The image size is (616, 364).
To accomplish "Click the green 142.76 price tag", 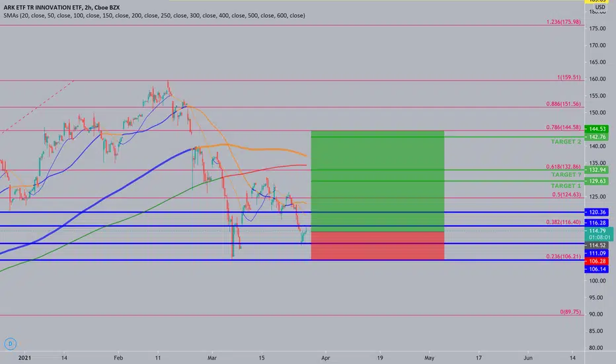I will pyautogui.click(x=596, y=137).
